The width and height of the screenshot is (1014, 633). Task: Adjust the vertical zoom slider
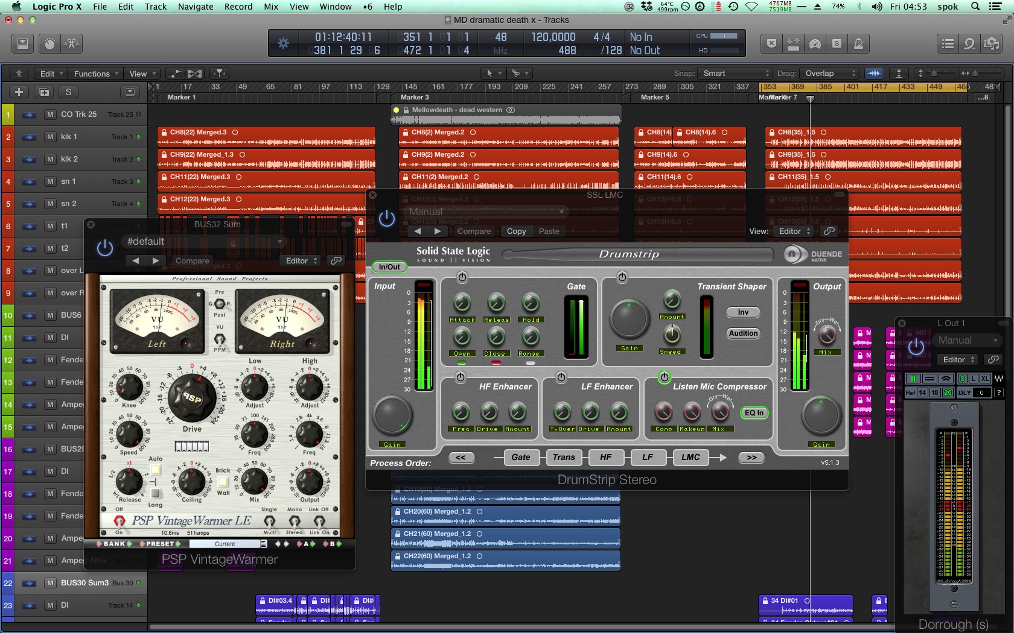pyautogui.click(x=934, y=74)
